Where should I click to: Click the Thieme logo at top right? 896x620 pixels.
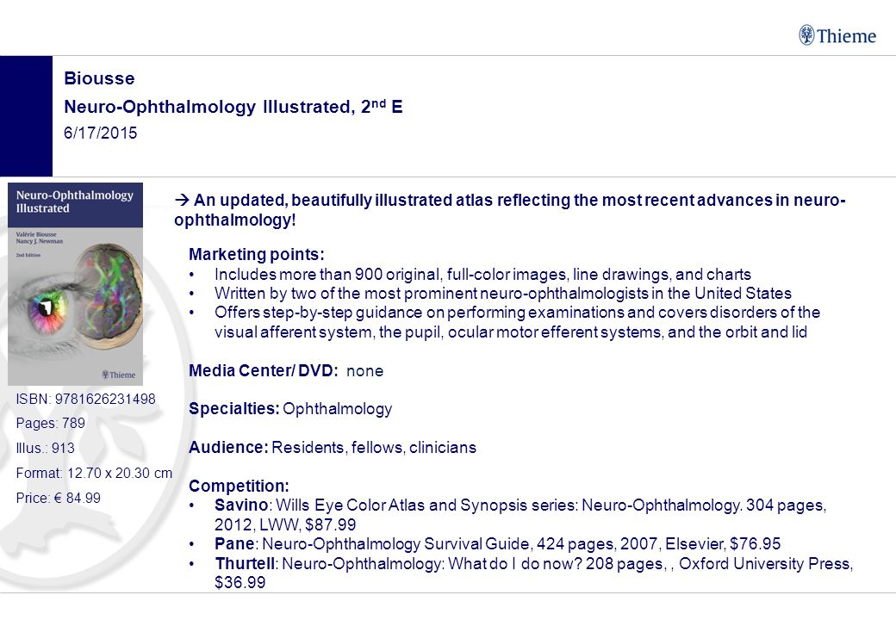[x=837, y=35]
